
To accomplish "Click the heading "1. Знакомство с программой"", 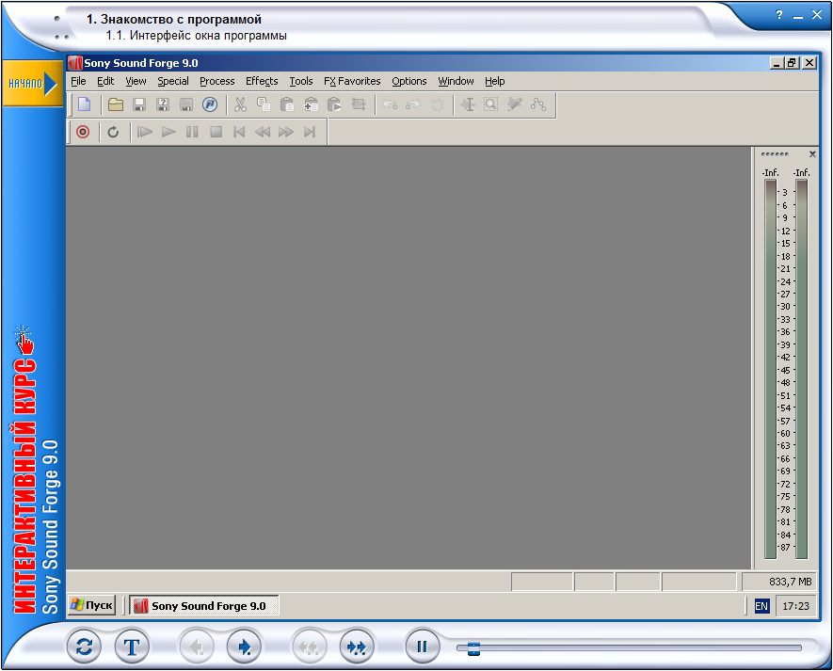I will pos(174,19).
